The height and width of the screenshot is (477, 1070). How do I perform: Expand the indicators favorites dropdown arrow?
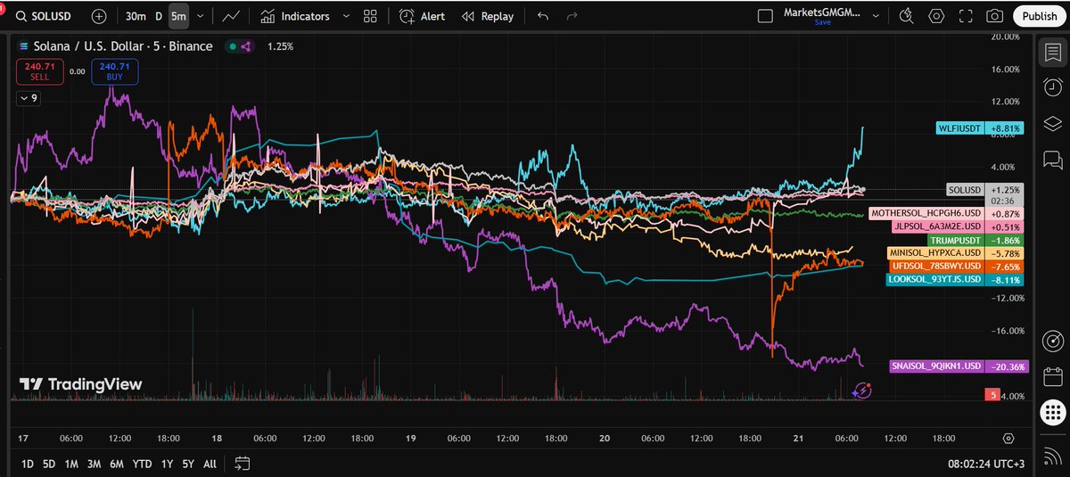345,16
